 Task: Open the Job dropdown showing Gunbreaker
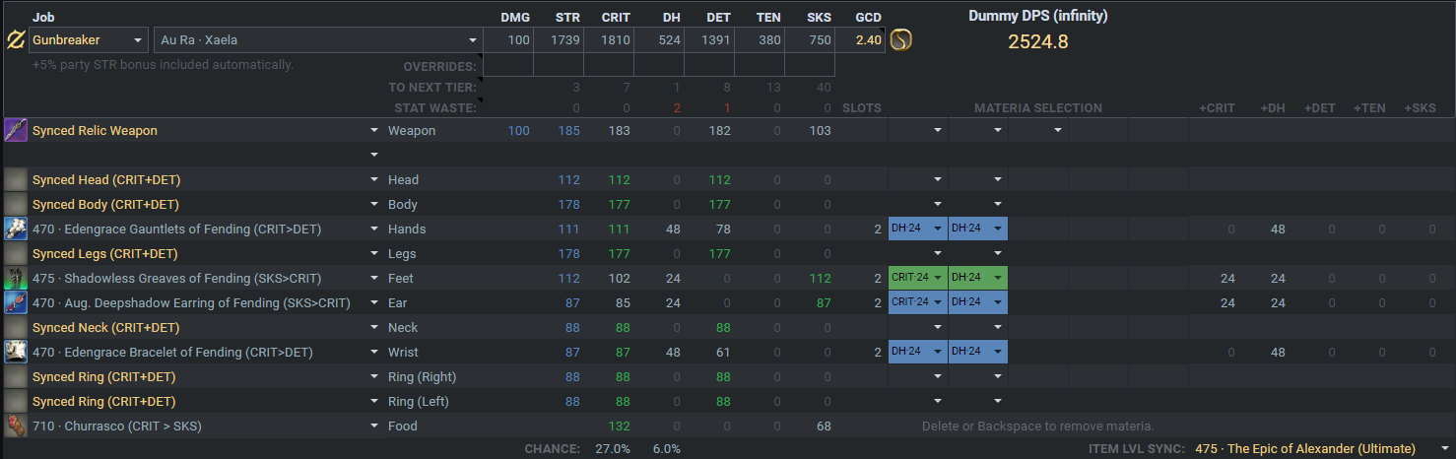pos(88,40)
